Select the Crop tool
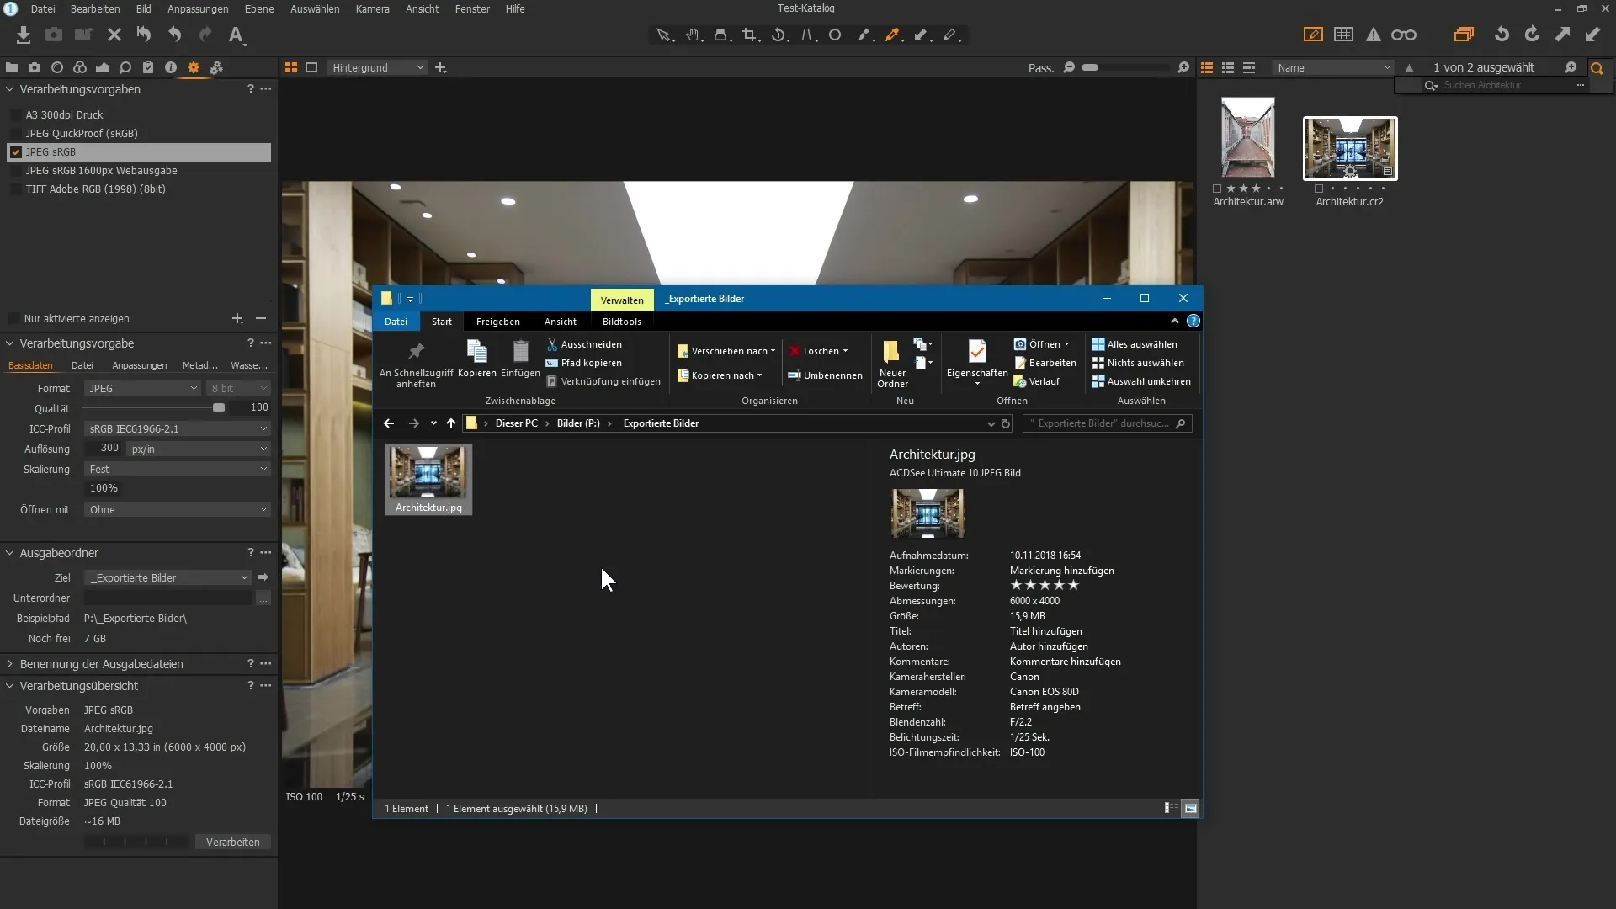 (x=751, y=35)
